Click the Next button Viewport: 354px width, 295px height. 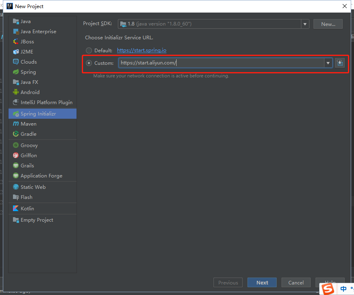[x=262, y=282]
